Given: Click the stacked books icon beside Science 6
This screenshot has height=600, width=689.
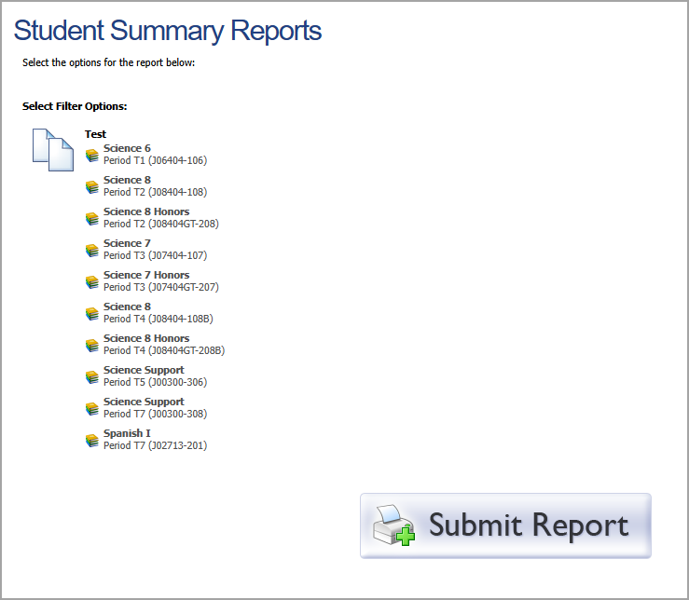Looking at the screenshot, I should tap(92, 156).
